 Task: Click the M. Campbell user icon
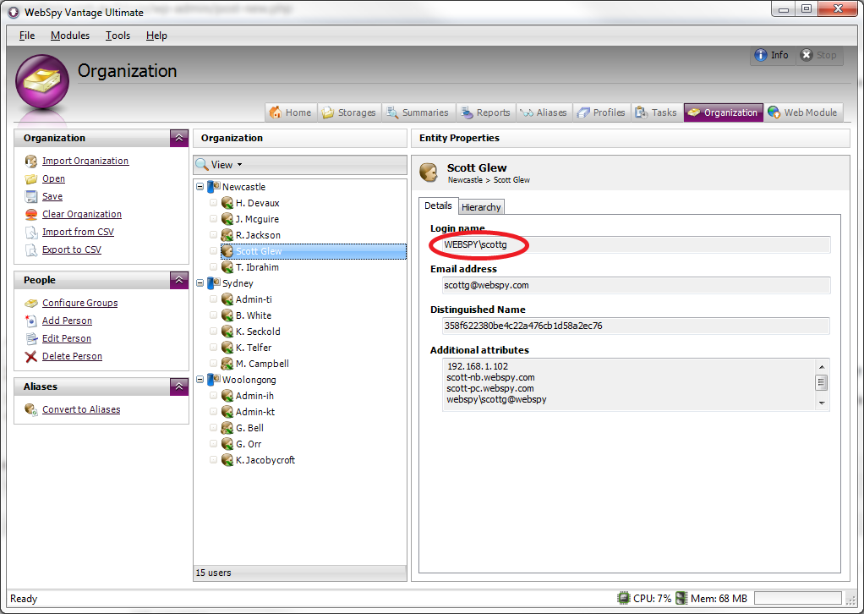tap(227, 364)
